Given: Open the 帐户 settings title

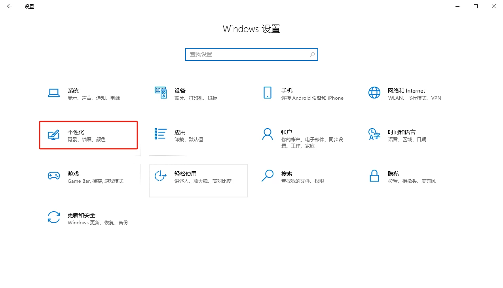Looking at the screenshot, I should coord(287,132).
